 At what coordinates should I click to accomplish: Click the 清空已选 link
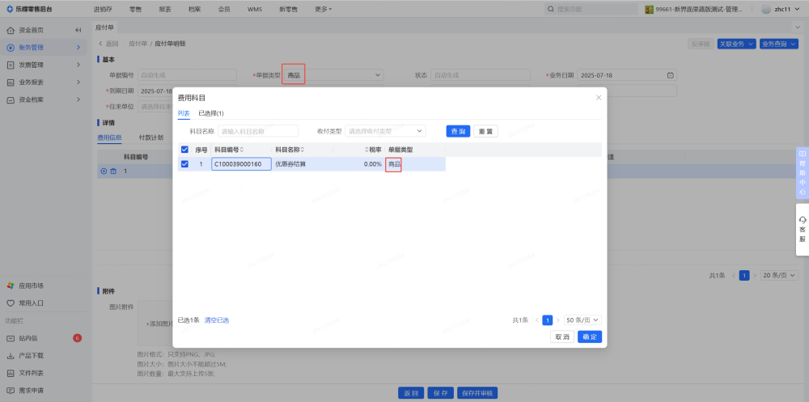coord(216,320)
